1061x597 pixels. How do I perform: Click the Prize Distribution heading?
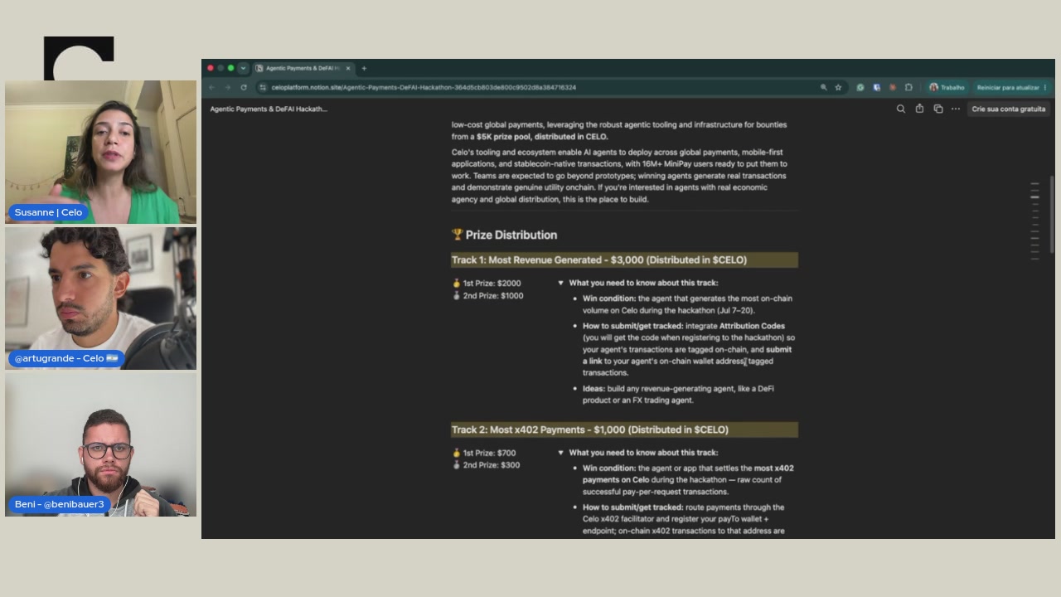[504, 235]
